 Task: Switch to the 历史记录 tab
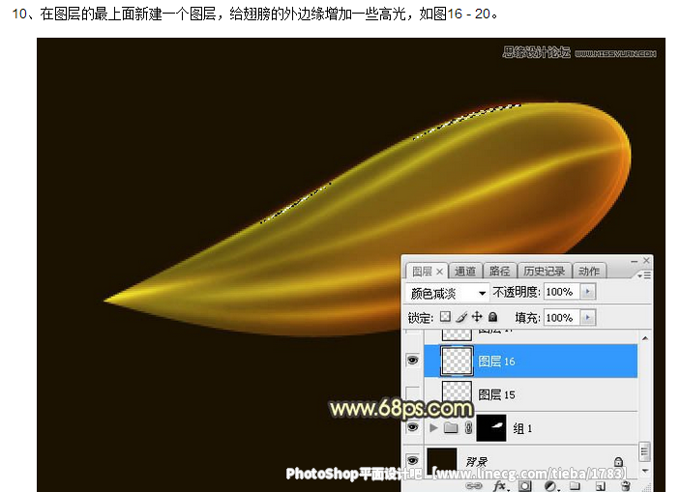tap(545, 272)
